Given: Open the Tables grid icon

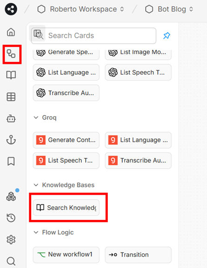Looking at the screenshot, I should (11, 97).
